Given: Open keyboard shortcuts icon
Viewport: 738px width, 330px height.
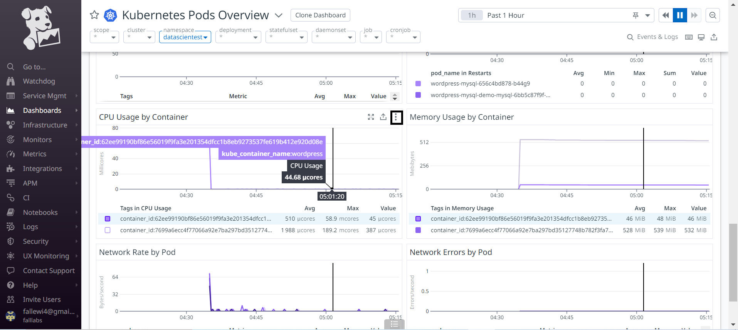Looking at the screenshot, I should (x=689, y=37).
